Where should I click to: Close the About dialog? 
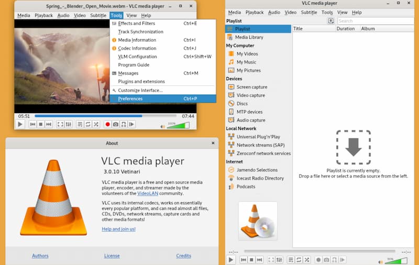(213, 143)
